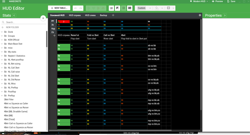
Task: Open the NL Did 3bet folder
Action: click(x=14, y=76)
